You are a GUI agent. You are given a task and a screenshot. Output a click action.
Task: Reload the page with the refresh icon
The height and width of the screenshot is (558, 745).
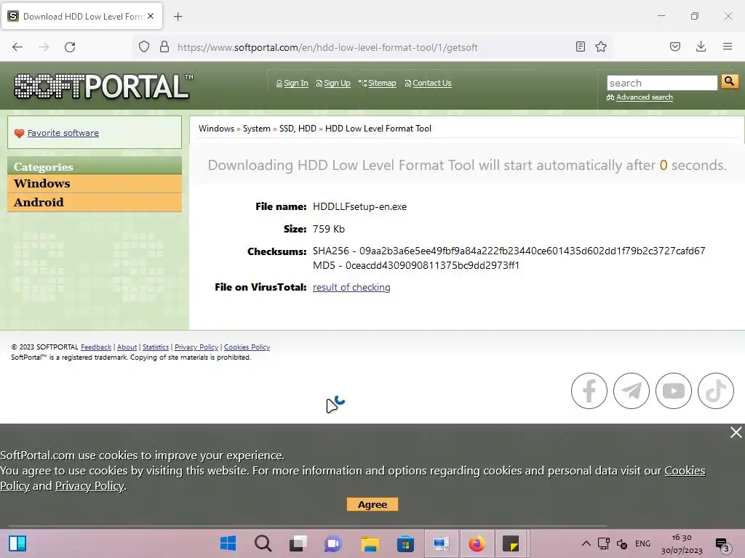point(70,47)
